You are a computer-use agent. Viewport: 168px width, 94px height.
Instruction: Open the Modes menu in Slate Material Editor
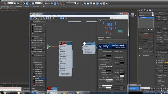coord(33,16)
